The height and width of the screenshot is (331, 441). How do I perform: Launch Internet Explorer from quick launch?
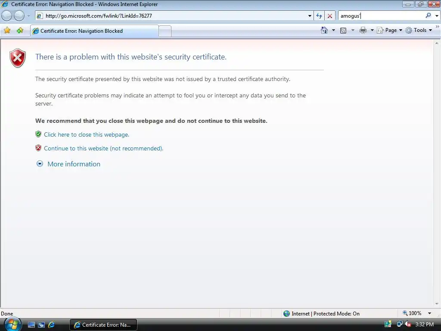52,325
